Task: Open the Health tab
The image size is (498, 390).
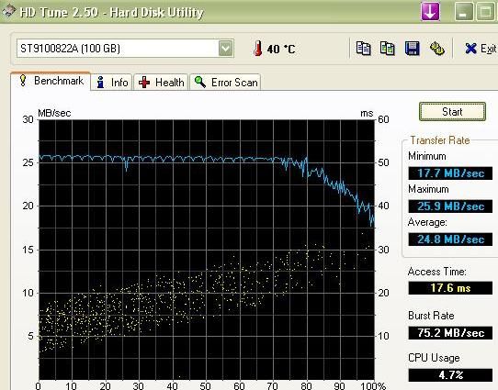Action: tap(161, 82)
